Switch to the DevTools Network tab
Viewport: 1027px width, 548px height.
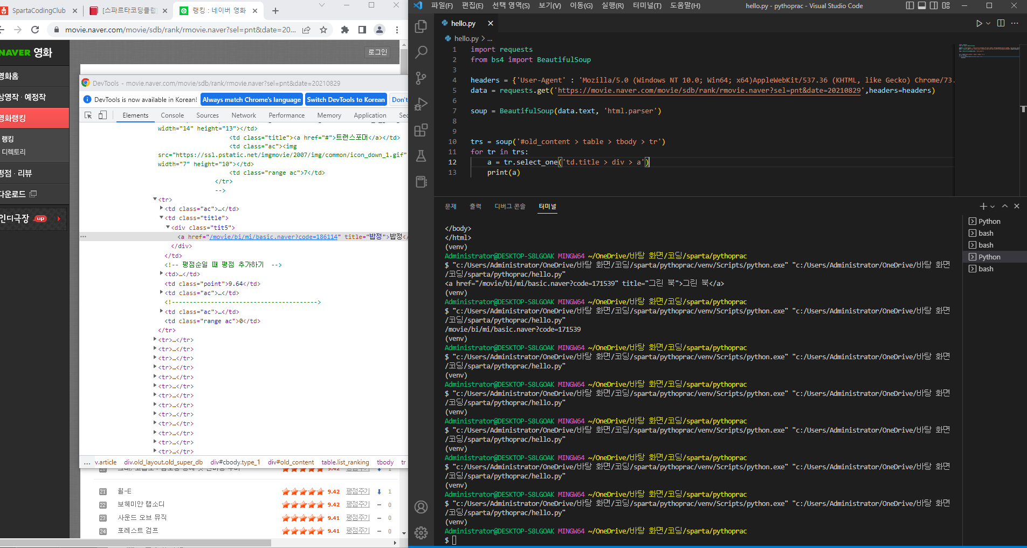[244, 115]
